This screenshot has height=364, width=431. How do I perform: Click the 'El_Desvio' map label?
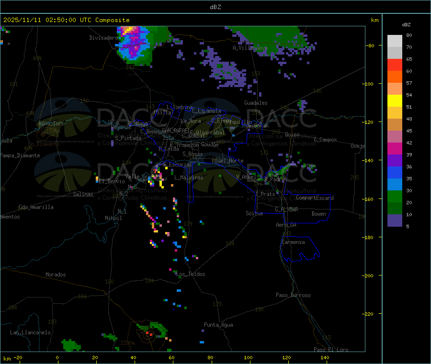(112, 181)
